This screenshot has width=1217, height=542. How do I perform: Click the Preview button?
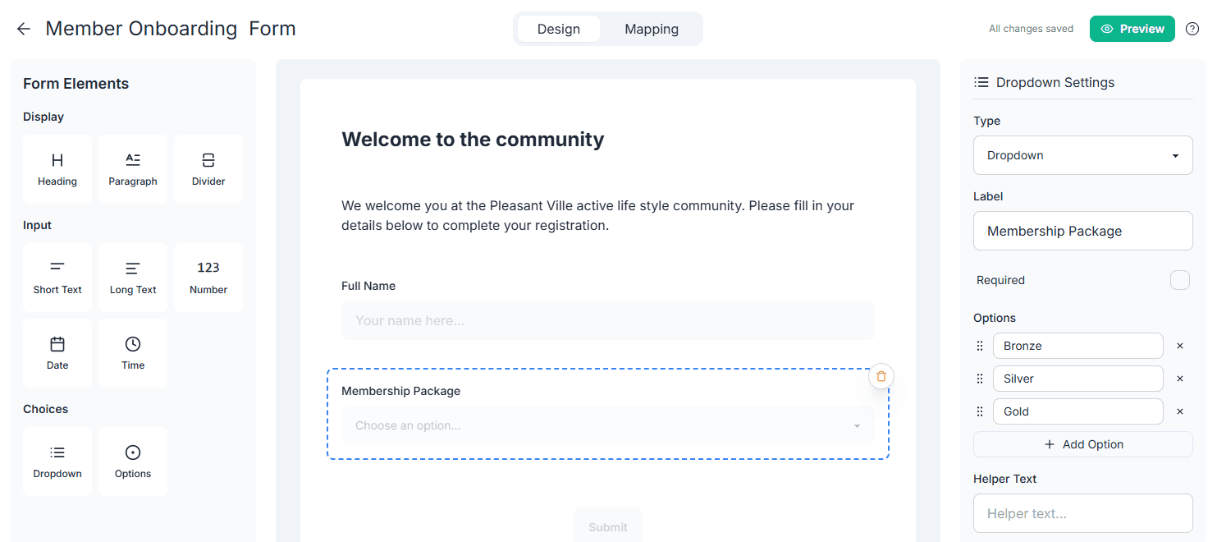[x=1132, y=29]
